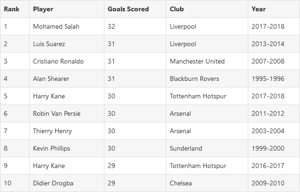
Task: Select Cristiano Ronaldo in the table
Action: point(58,61)
